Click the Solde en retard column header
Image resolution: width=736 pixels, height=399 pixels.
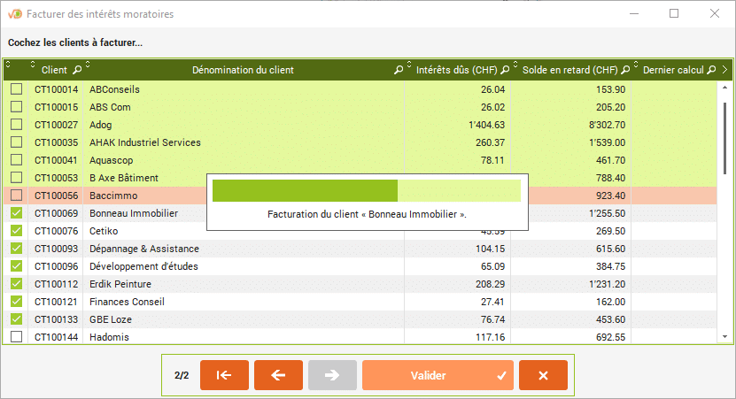pos(569,70)
